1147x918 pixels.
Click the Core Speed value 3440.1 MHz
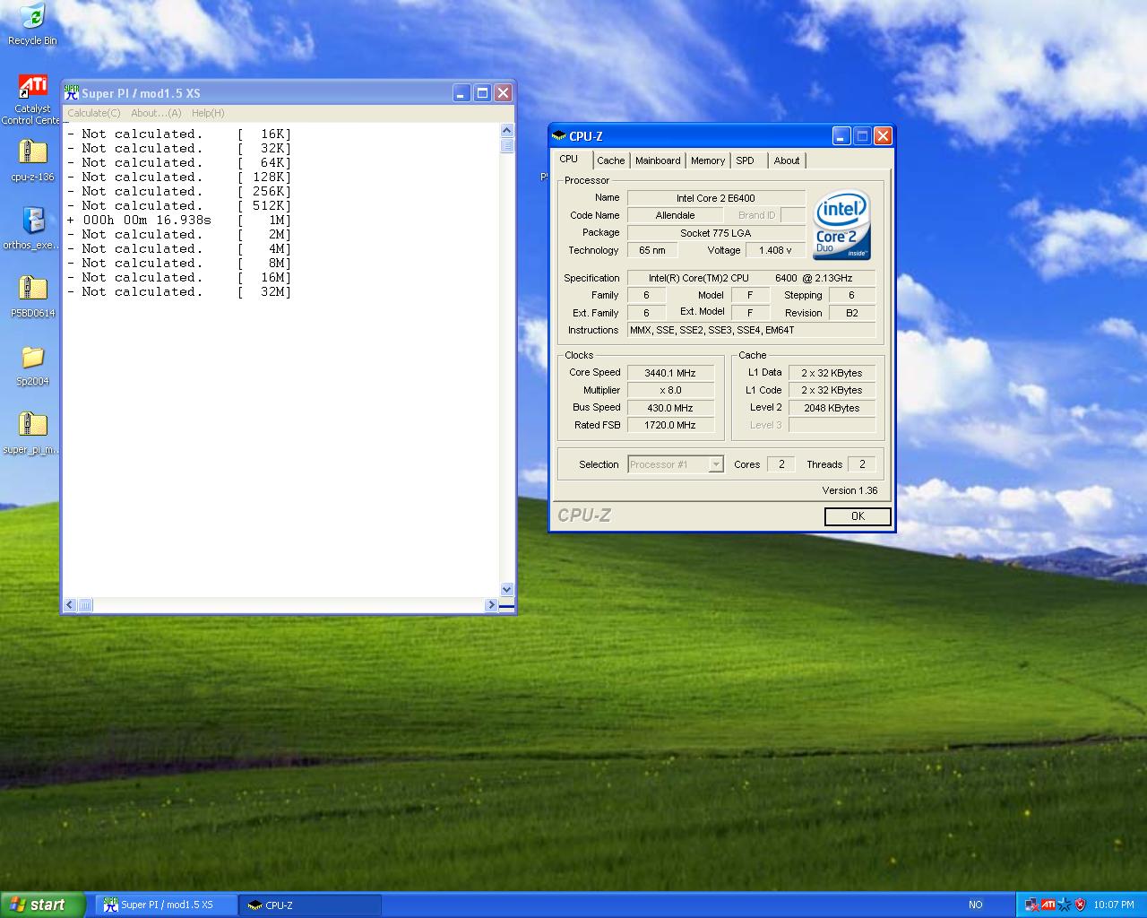pyautogui.click(x=670, y=373)
